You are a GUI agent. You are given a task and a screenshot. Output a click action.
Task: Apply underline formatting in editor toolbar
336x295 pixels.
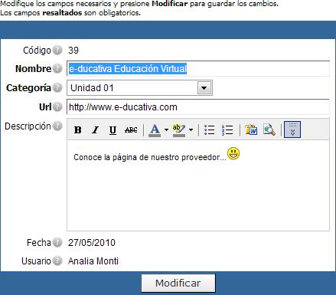coord(113,130)
